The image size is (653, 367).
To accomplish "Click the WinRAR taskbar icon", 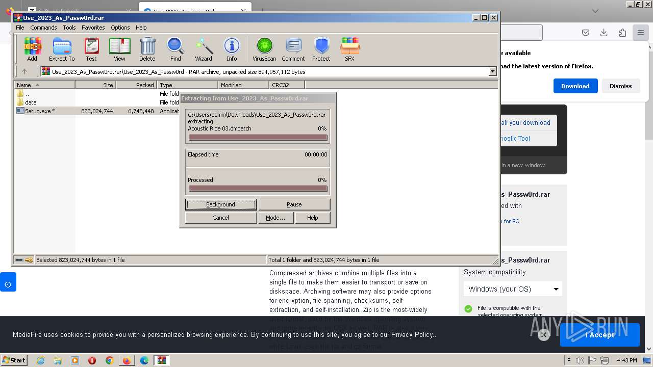I will (x=162, y=360).
